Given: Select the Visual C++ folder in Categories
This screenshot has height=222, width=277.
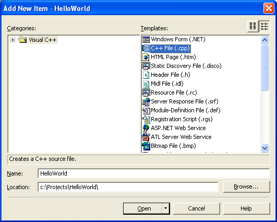Looking at the screenshot, I should (43, 40).
